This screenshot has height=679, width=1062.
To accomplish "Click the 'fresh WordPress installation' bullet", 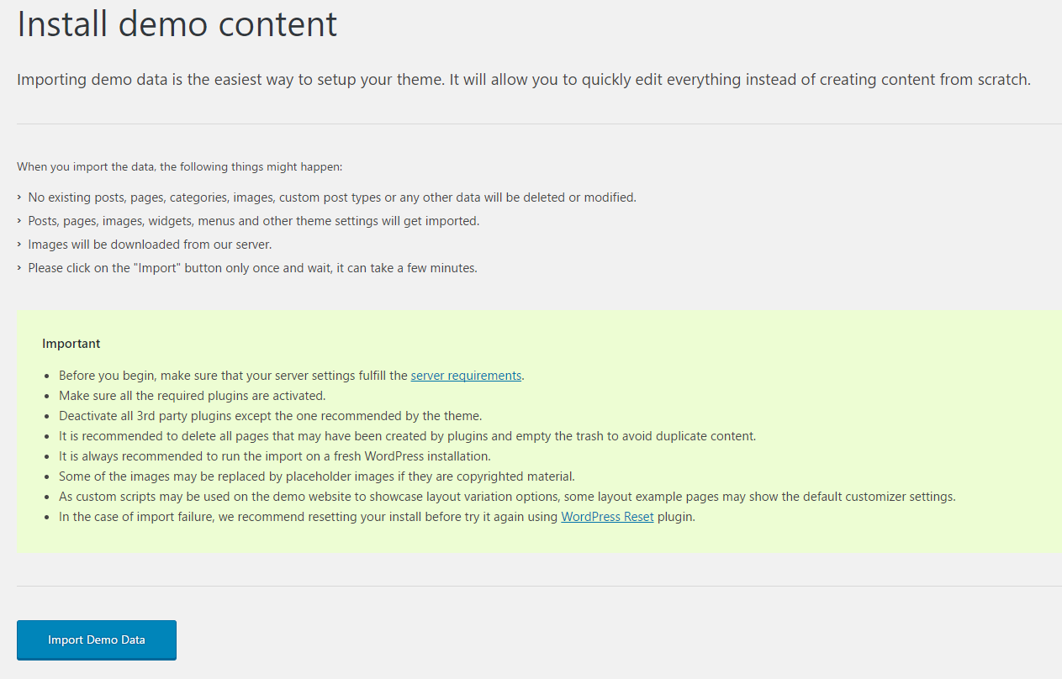I will coord(275,456).
